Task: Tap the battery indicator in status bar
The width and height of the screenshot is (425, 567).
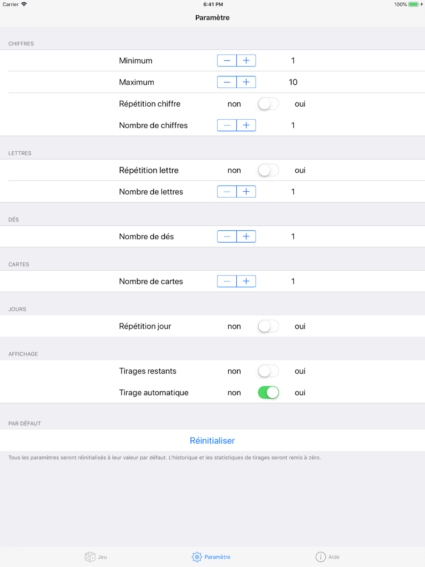Action: coord(414,4)
